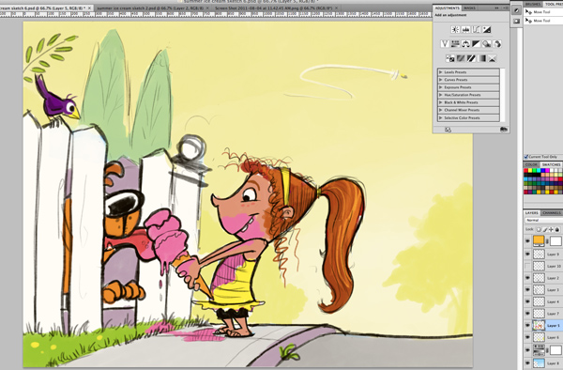The width and height of the screenshot is (563, 370).
Task: Open the Normal blend mode dropdown
Action: (x=543, y=220)
